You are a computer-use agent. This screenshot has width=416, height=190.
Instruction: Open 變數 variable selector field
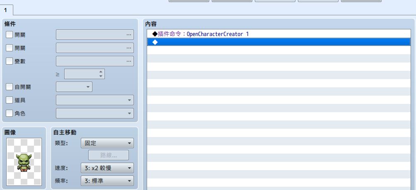point(95,61)
